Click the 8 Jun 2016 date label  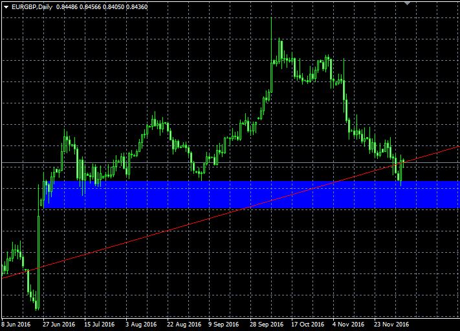click(16, 325)
